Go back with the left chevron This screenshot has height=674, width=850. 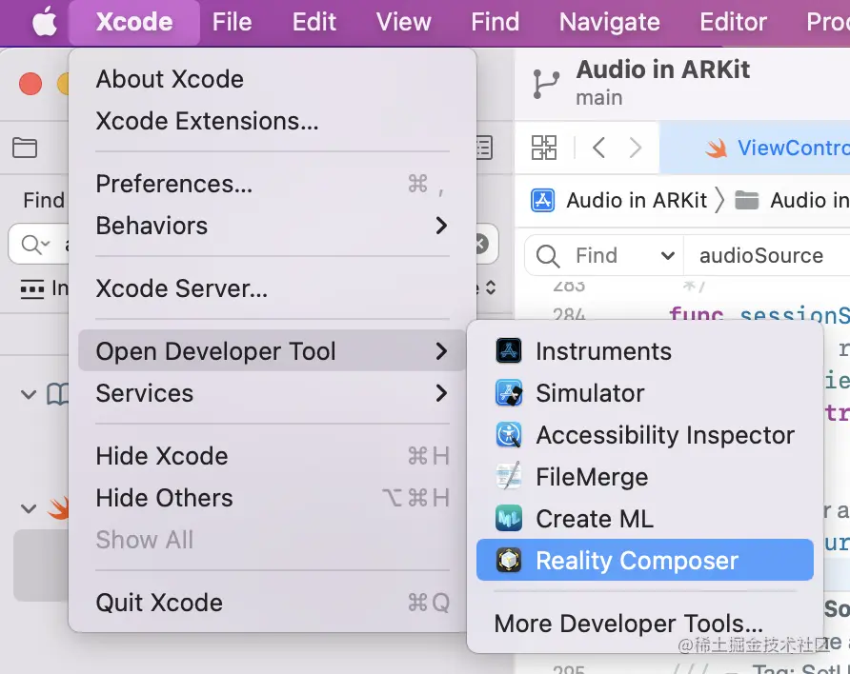point(598,148)
